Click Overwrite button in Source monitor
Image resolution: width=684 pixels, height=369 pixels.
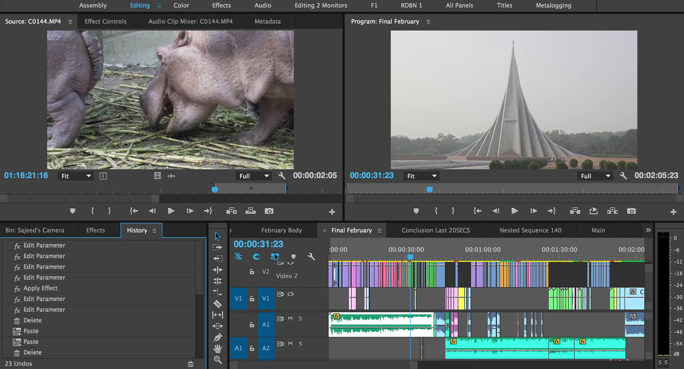[x=250, y=211]
